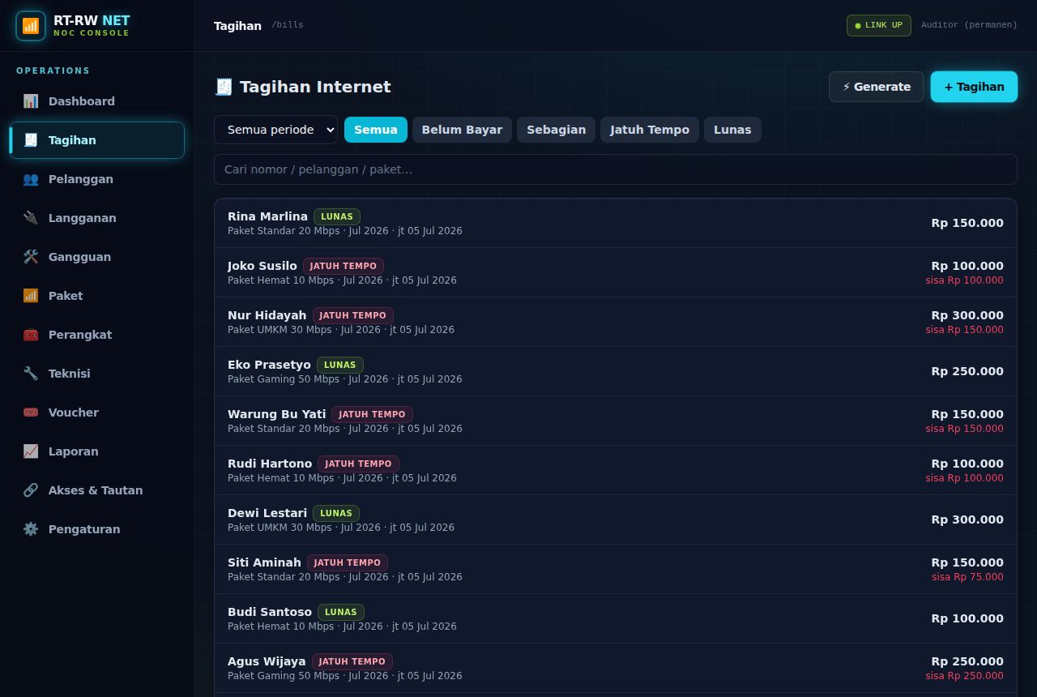1037x697 pixels.
Task: Click the Langganan plug icon
Action: 31,218
